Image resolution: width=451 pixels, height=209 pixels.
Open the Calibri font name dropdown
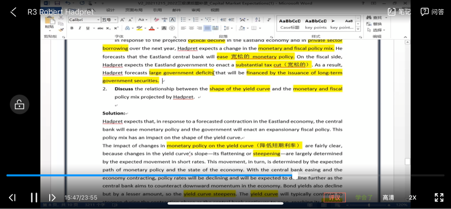[84, 20]
